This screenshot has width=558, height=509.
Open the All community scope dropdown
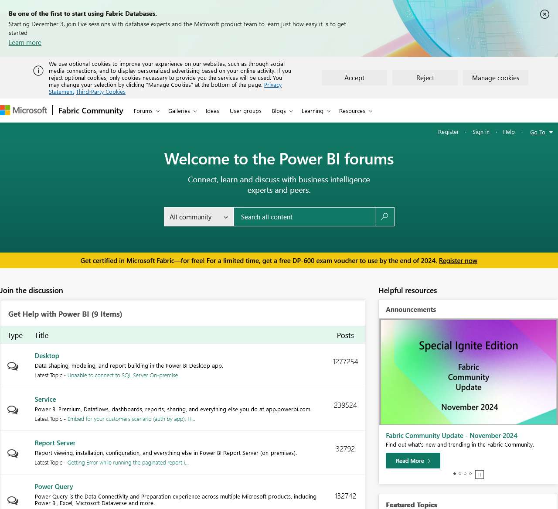click(x=199, y=217)
